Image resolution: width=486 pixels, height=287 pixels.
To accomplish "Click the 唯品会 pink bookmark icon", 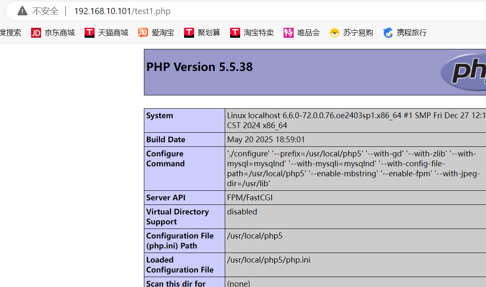I will (289, 32).
